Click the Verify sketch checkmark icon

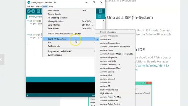coord(29,11)
